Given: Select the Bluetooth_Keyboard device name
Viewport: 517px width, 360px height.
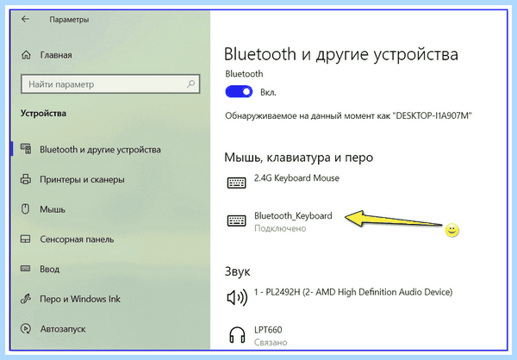Looking at the screenshot, I should (x=293, y=215).
